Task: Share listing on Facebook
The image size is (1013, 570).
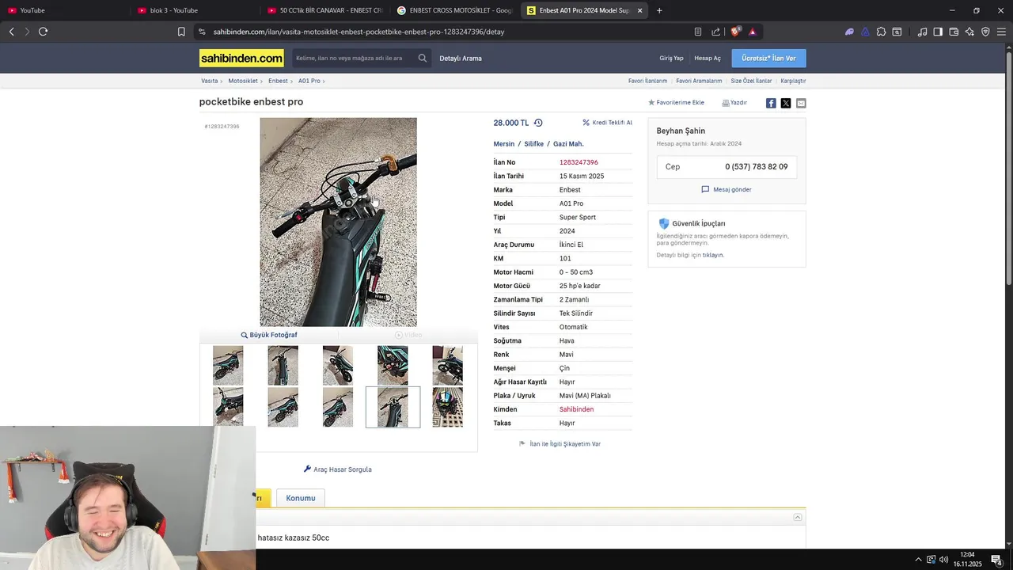Action: [771, 103]
